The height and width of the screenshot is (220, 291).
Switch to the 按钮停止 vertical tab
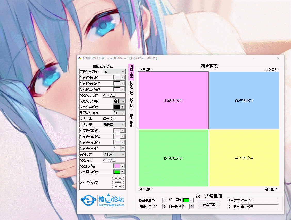pos(131,120)
